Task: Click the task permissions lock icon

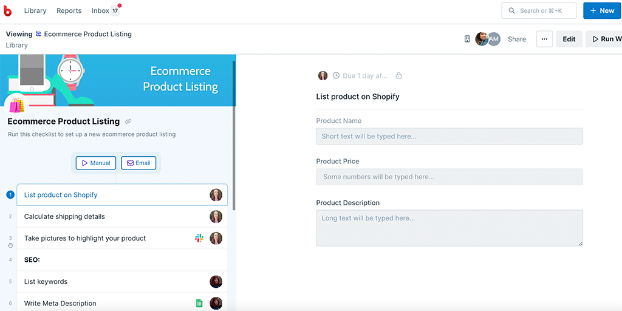Action: (398, 75)
